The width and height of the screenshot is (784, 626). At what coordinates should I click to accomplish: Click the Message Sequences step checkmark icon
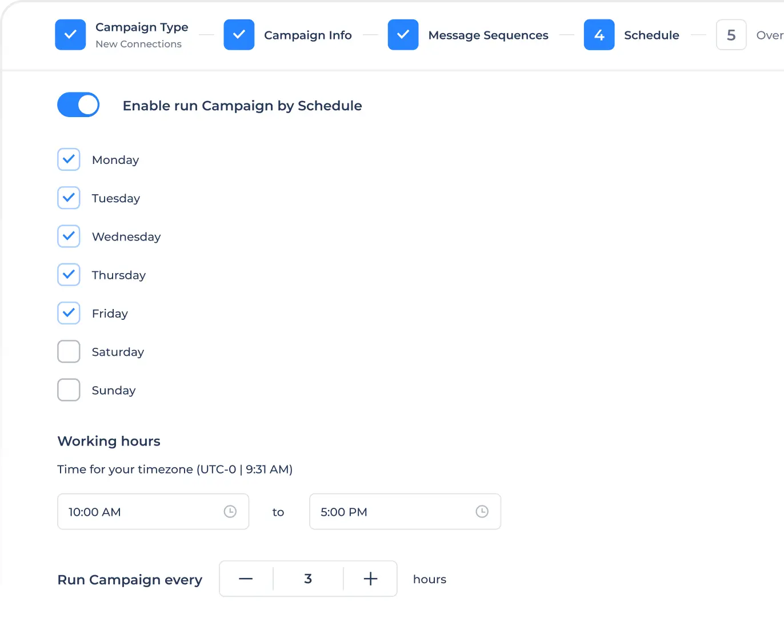[x=403, y=35]
